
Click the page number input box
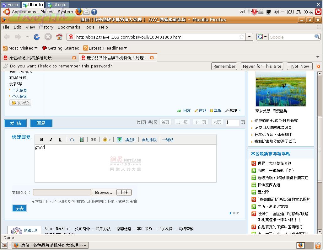click(x=233, y=122)
